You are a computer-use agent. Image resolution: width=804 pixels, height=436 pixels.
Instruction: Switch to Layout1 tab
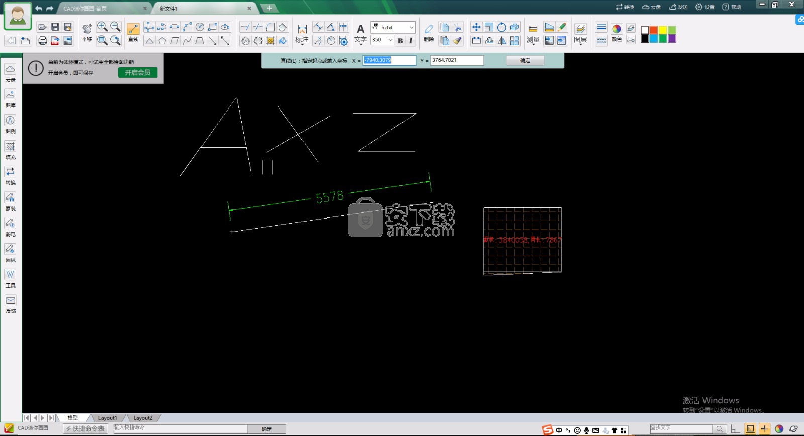click(x=108, y=418)
